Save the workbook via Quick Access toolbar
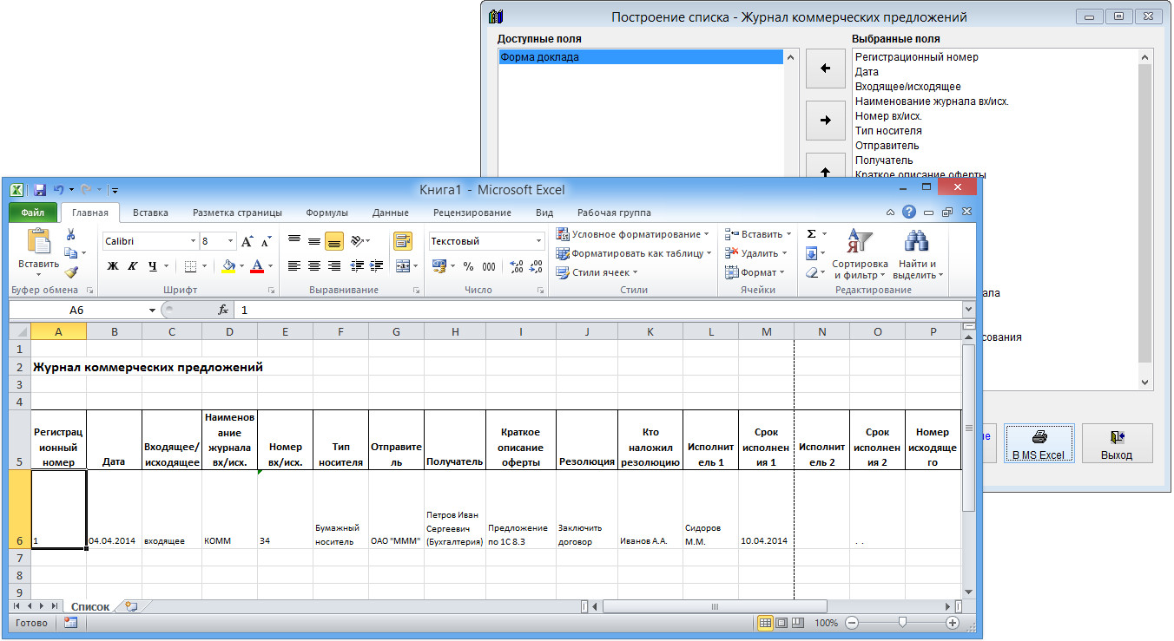 coord(40,189)
